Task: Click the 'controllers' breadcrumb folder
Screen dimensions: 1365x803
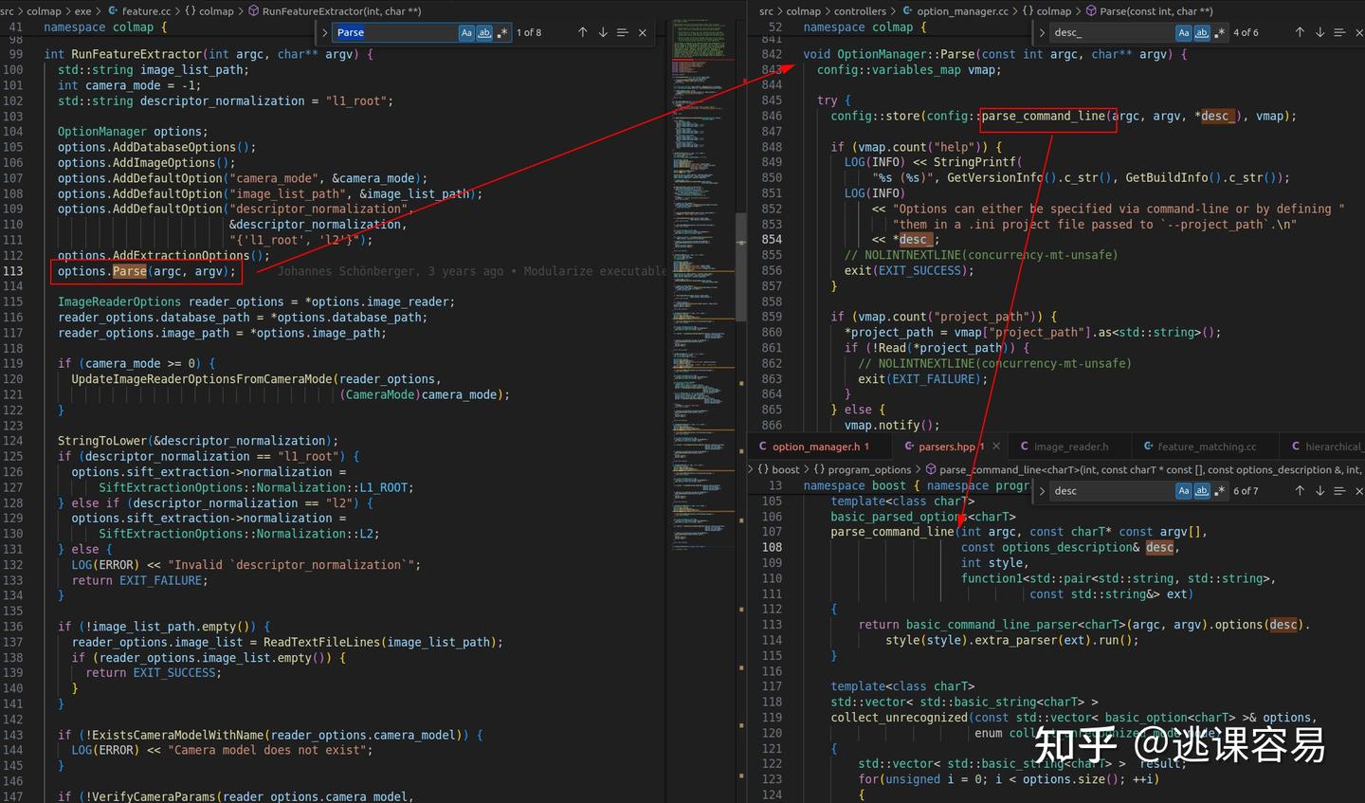Action: 860,11
